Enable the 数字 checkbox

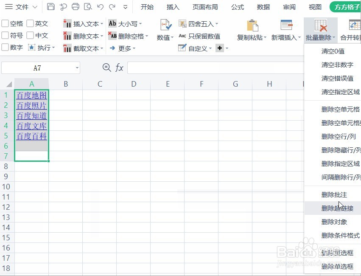pos(5,48)
